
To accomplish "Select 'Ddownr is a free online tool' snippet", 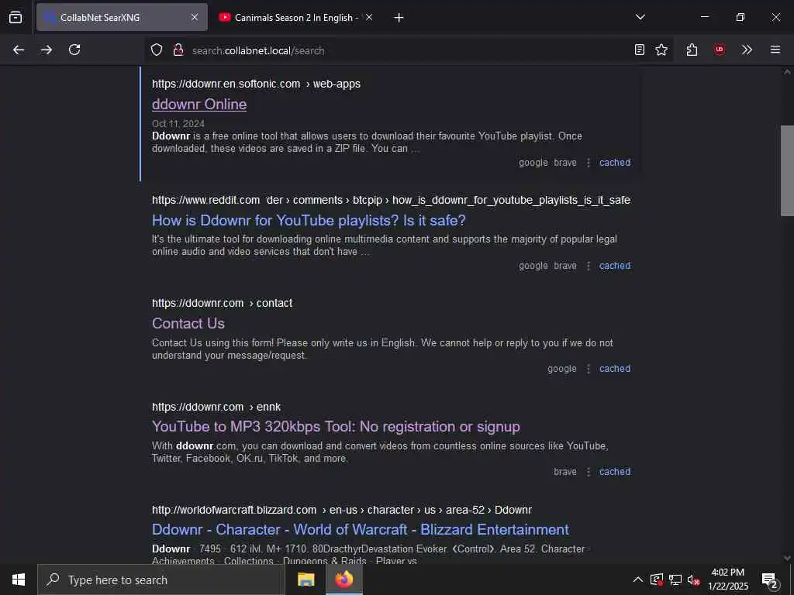I will 367,143.
